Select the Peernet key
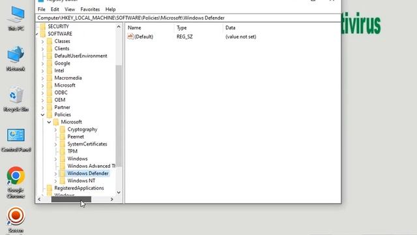 [76, 136]
